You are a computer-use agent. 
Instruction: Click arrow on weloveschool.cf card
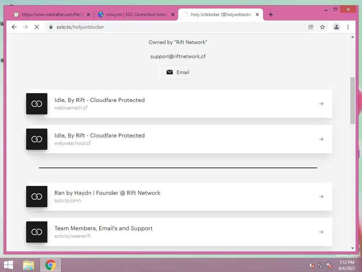tap(321, 139)
